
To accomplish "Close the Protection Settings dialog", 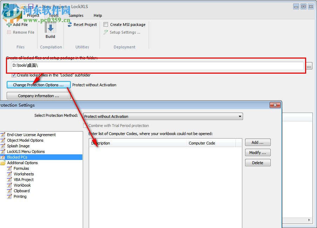I will click(x=275, y=105).
